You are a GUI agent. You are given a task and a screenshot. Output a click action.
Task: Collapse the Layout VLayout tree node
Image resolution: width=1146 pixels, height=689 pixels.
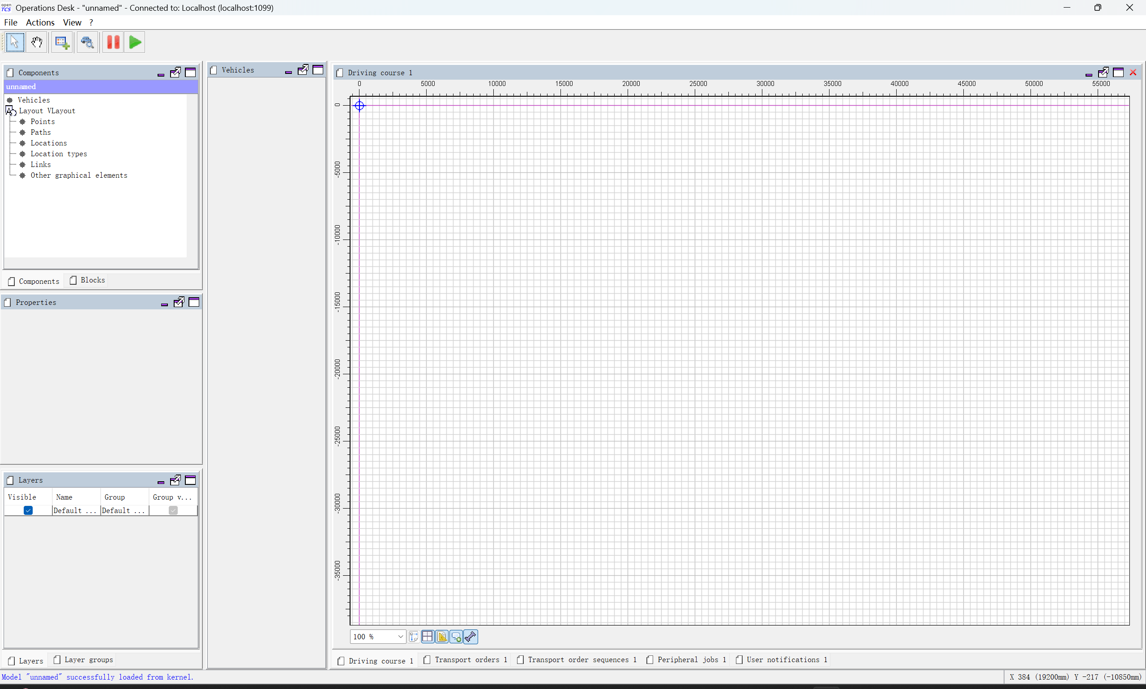point(9,111)
